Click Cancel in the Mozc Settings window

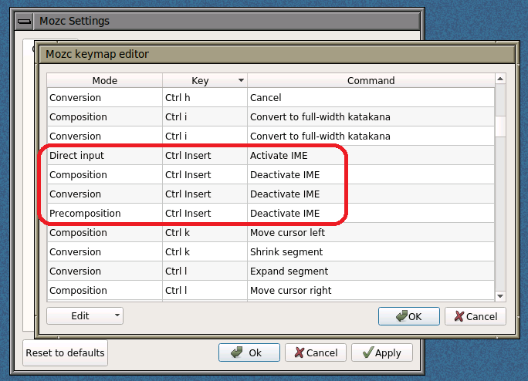click(316, 352)
